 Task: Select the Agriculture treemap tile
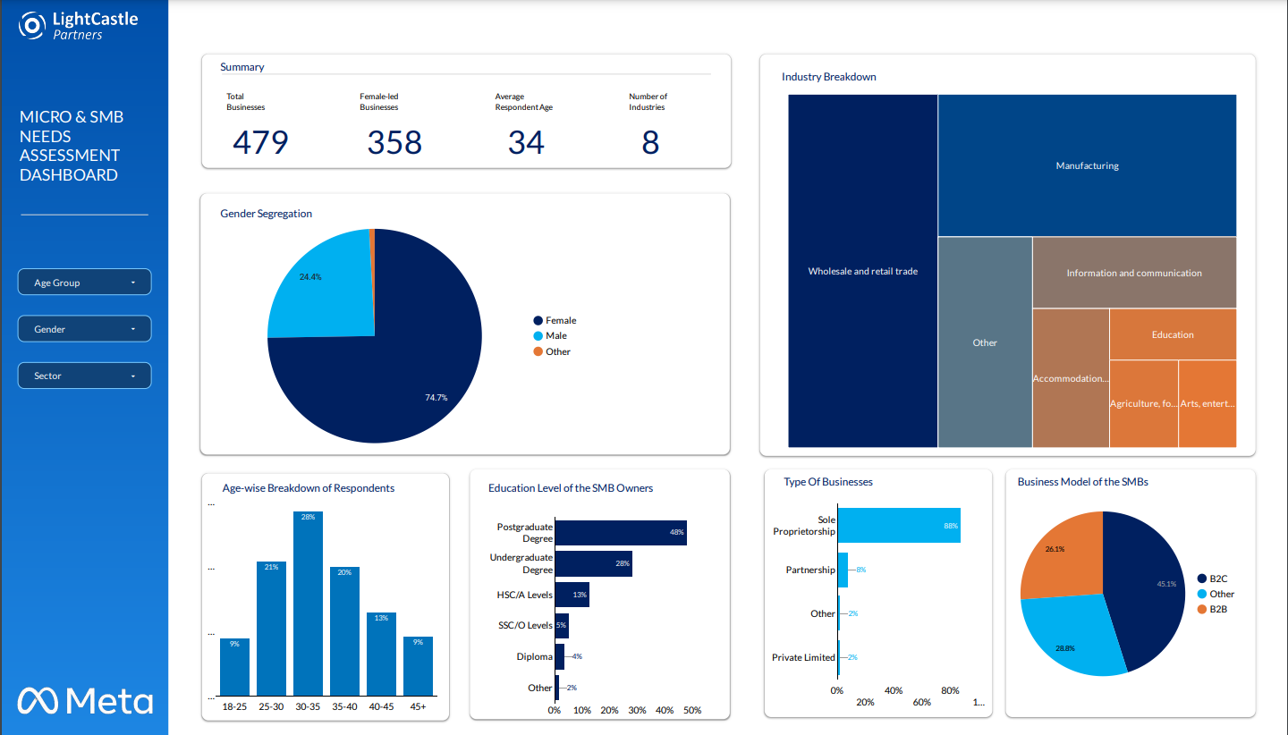tap(1144, 403)
